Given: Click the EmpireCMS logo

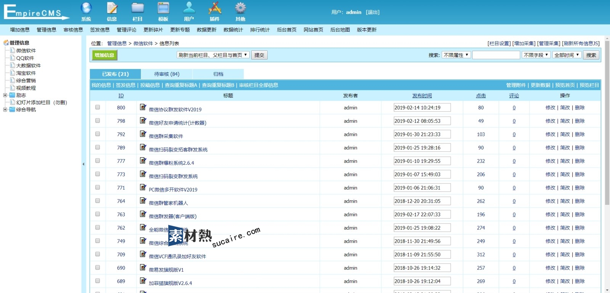Looking at the screenshot, I should coord(36,12).
